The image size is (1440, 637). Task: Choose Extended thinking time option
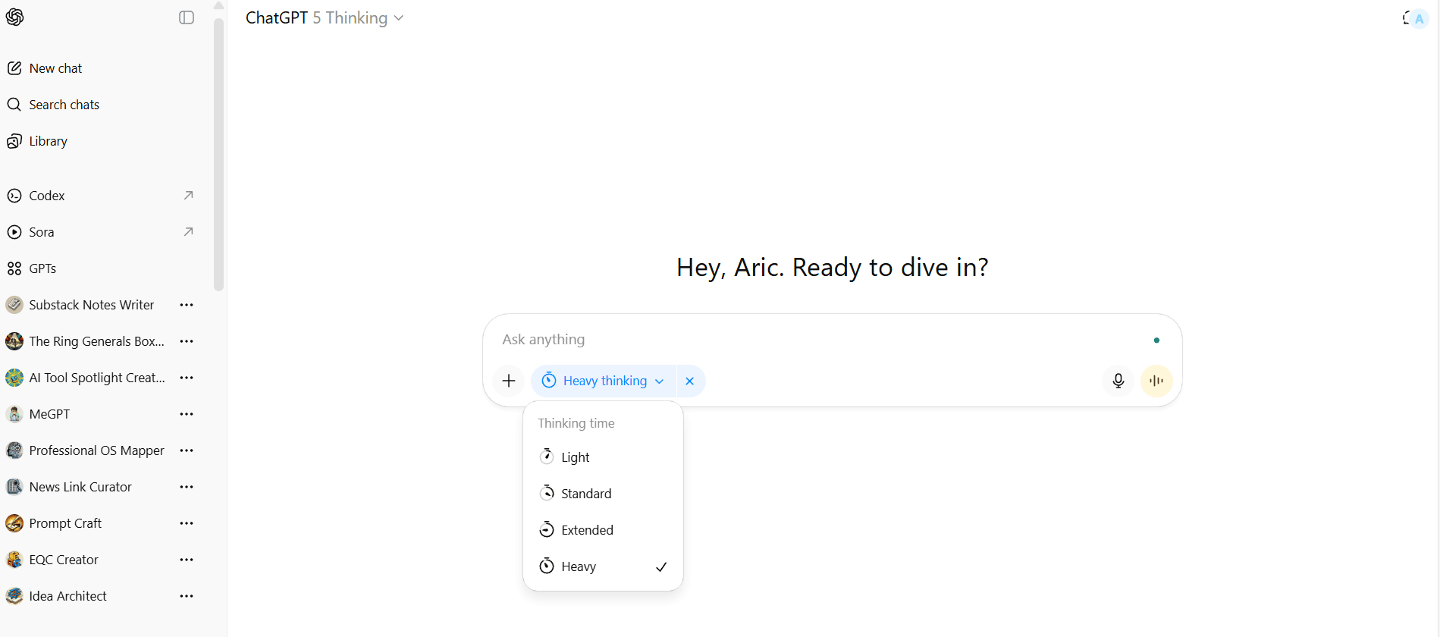pos(587,530)
